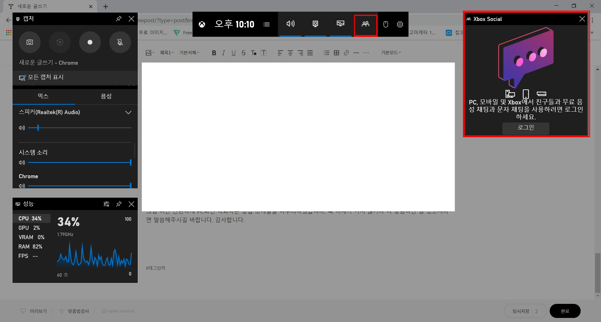Toggle underline formatting

tap(234, 53)
